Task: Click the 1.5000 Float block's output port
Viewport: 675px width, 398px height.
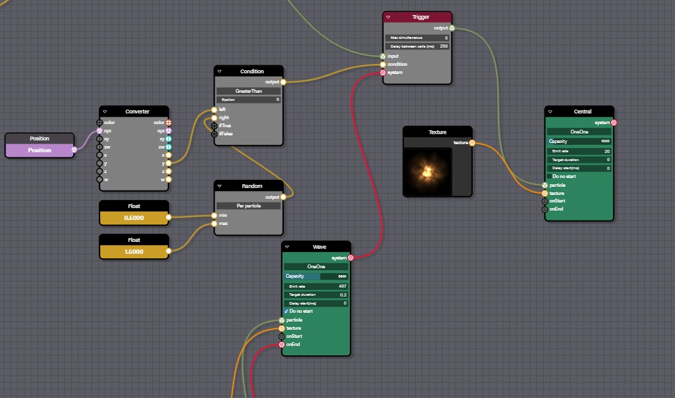Action: 168,251
